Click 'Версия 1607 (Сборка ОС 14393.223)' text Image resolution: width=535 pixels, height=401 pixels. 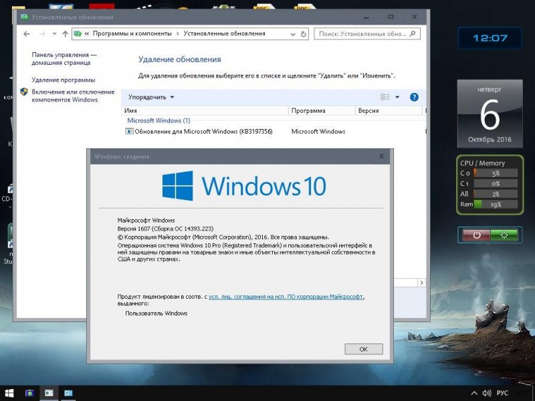(165, 229)
